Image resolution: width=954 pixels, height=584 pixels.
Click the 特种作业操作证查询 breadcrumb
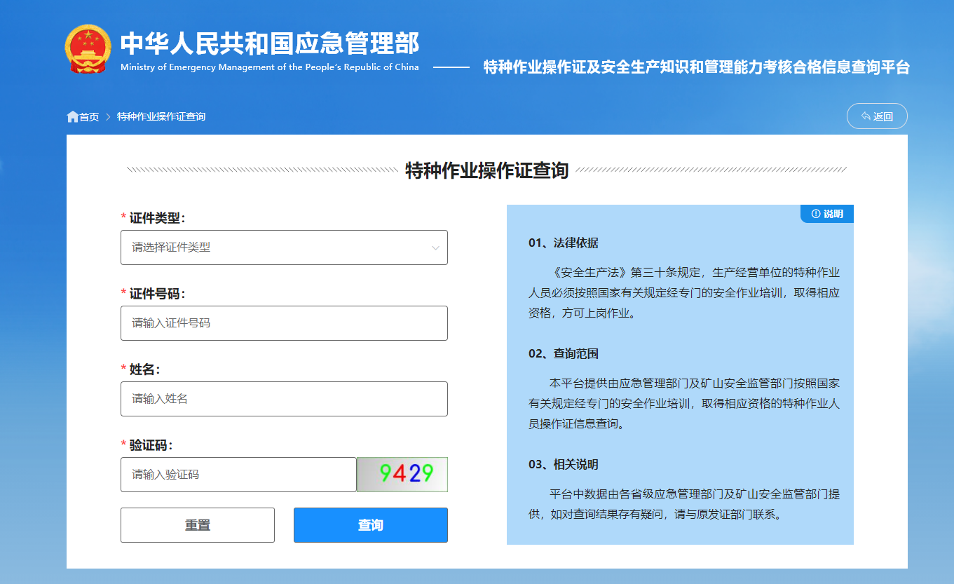[161, 116]
